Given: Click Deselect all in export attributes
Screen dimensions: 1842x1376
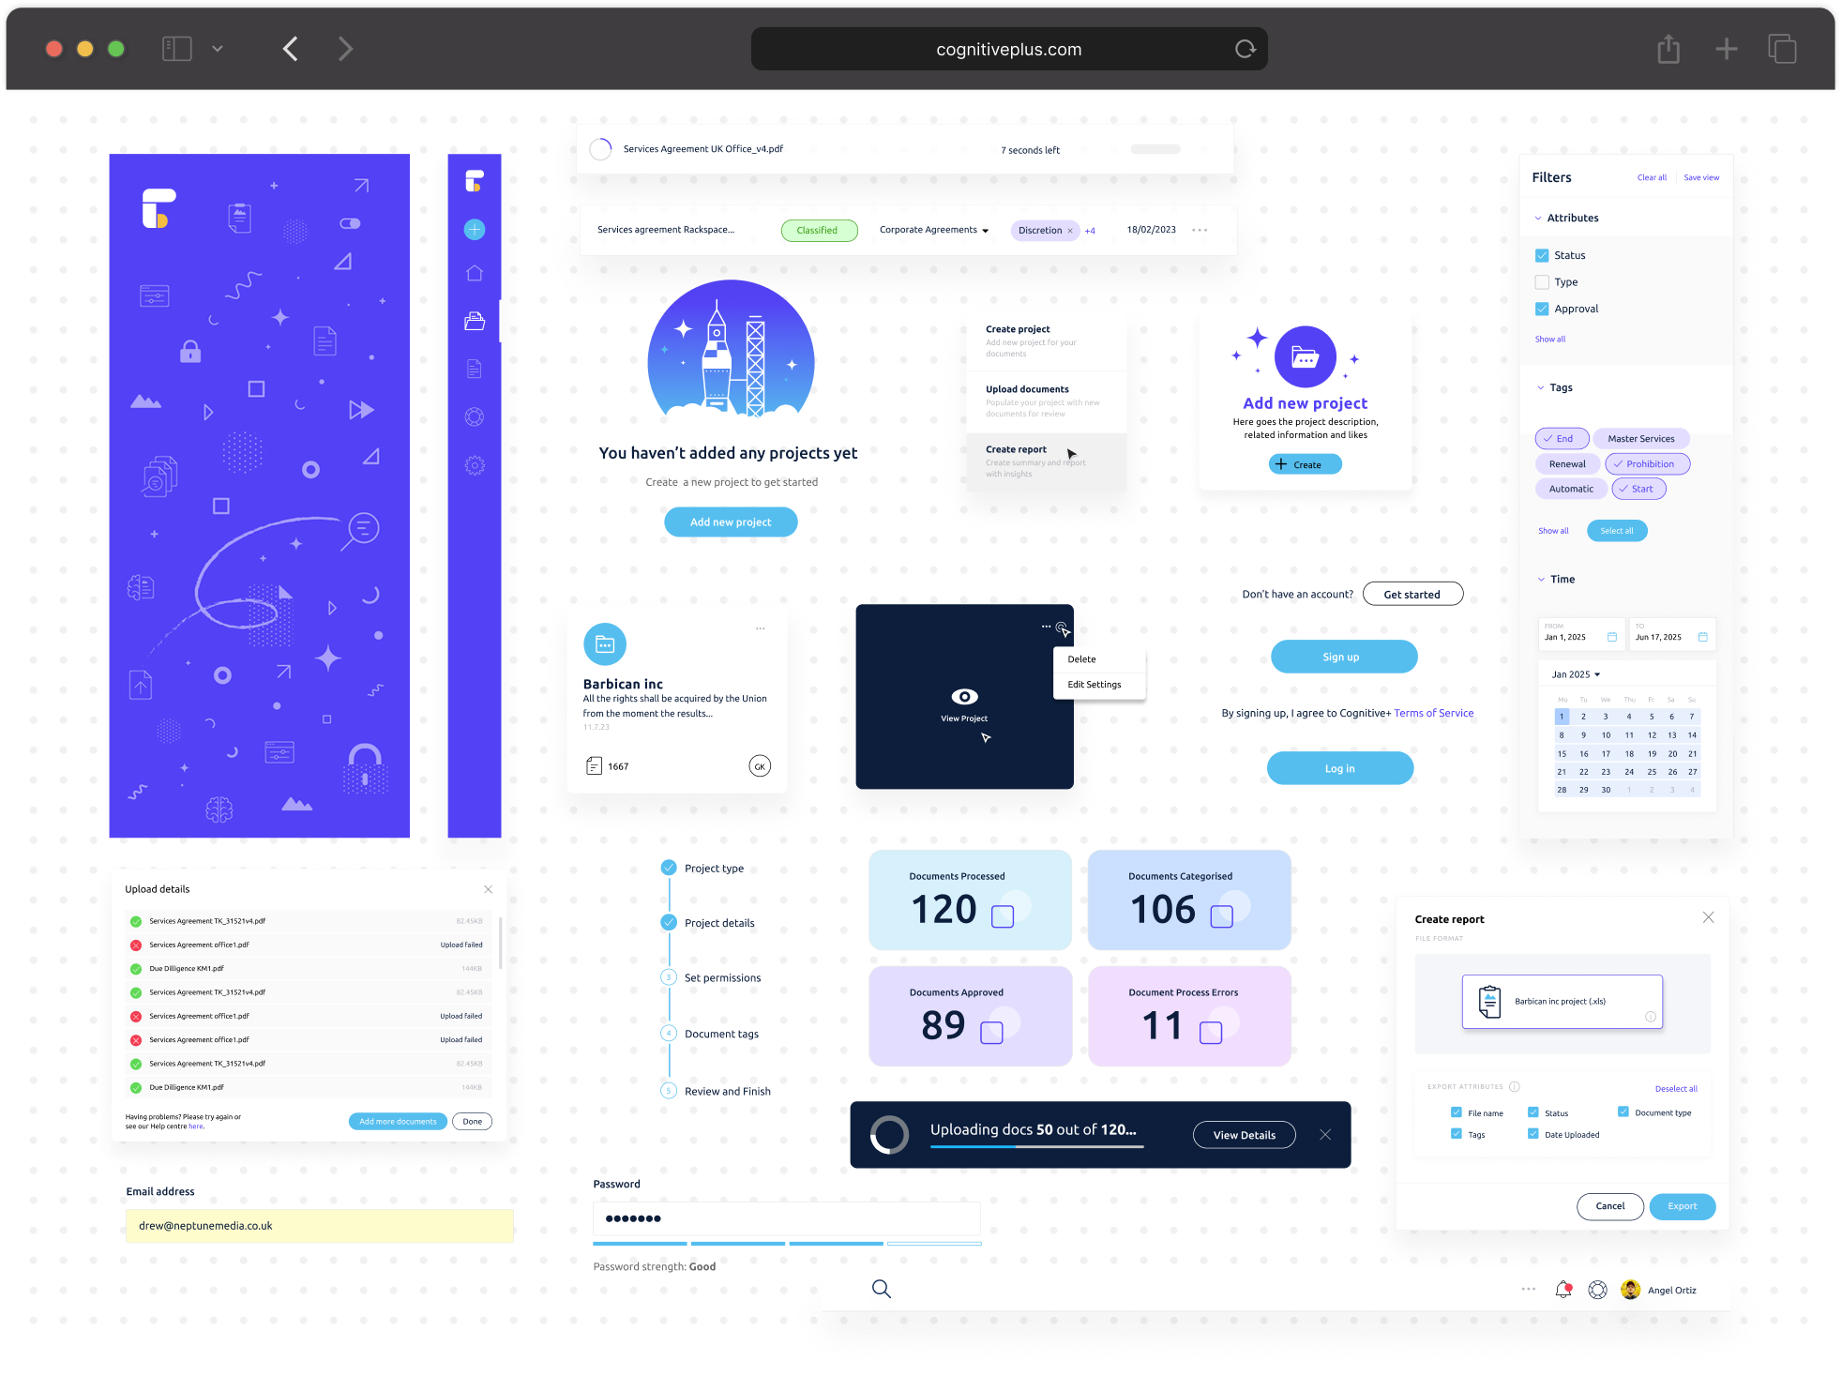Looking at the screenshot, I should click(1676, 1088).
